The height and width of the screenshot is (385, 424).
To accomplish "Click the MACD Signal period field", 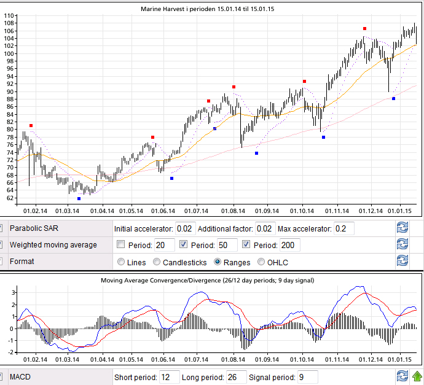I will (x=308, y=377).
